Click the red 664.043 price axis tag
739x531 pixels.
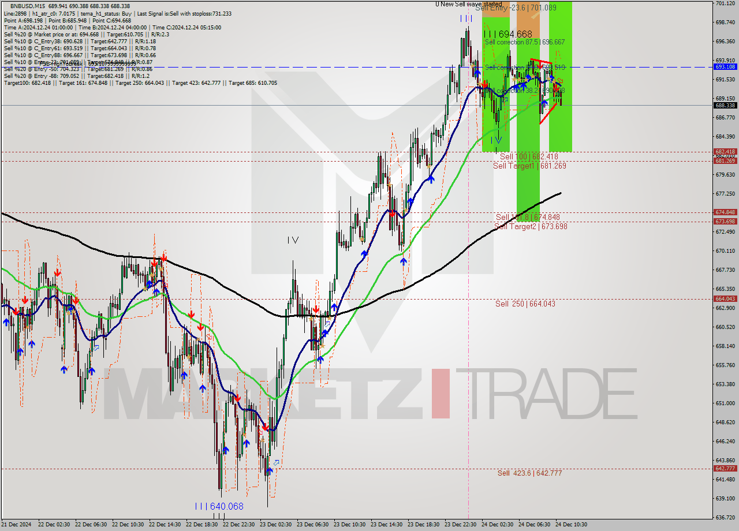(725, 299)
